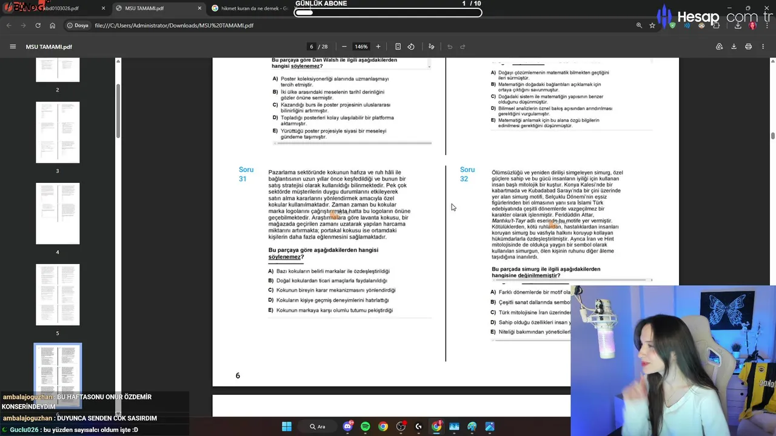Click option C 'Doğadaki sistem ile matematiğin'

pyautogui.click(x=547, y=99)
